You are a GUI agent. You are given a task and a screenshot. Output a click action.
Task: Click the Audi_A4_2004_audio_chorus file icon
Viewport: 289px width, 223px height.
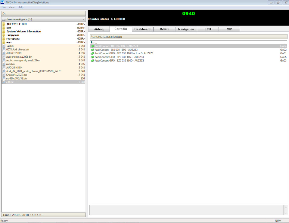tap(4, 71)
